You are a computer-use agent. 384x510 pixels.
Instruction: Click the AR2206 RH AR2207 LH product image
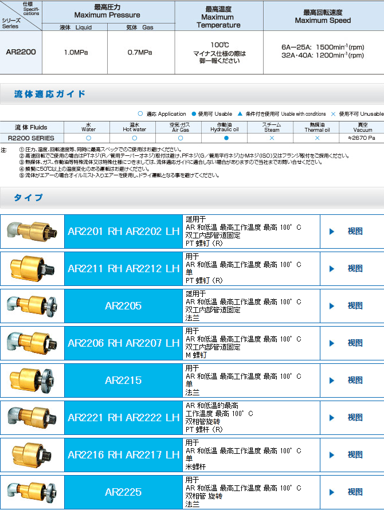[x=32, y=343]
